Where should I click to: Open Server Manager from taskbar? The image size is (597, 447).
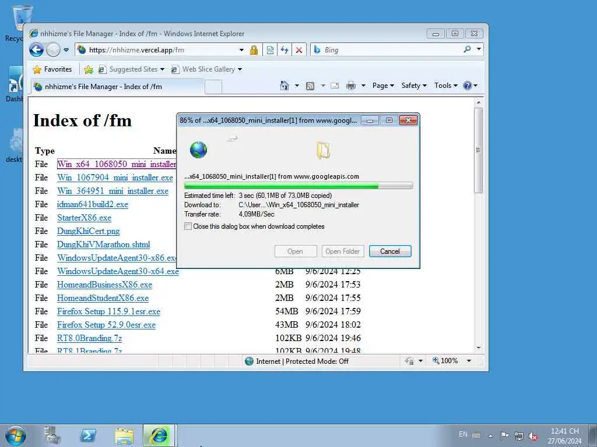click(52, 435)
